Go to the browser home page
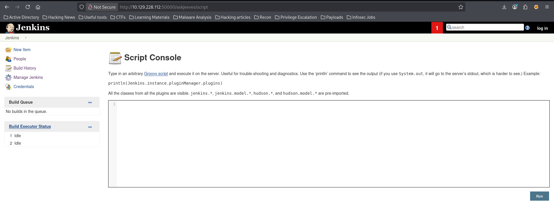The width and height of the screenshot is (554, 216). 38,7
